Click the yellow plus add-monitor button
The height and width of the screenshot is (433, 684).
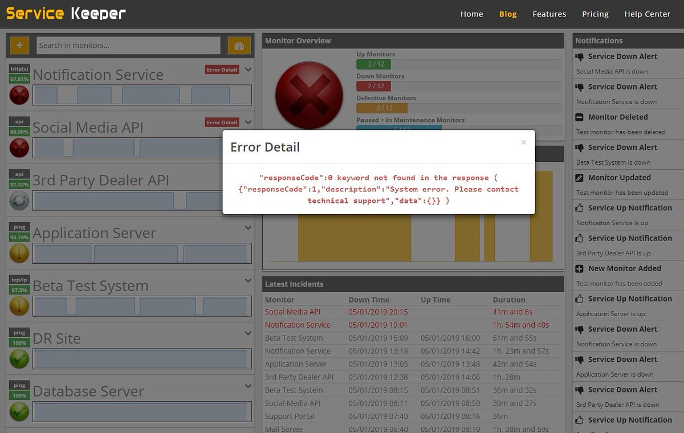[19, 45]
